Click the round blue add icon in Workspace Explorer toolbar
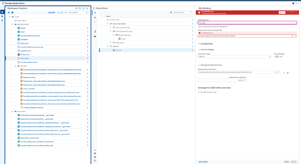301x164 pixels. pos(12,13)
